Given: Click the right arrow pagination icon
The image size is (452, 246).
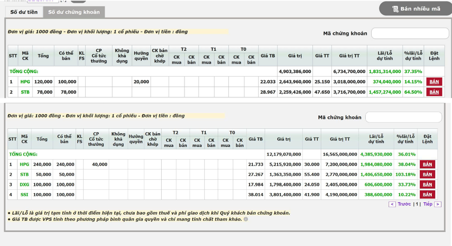Looking at the screenshot, I should click(x=438, y=204).
